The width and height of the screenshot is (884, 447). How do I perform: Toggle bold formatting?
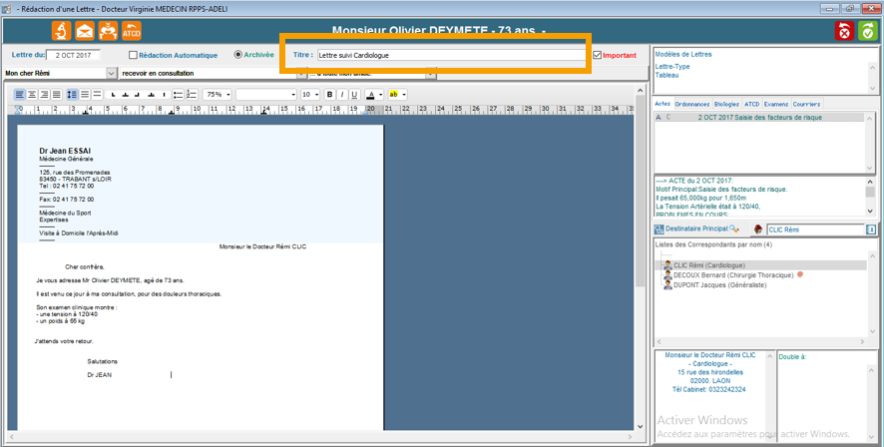(330, 95)
